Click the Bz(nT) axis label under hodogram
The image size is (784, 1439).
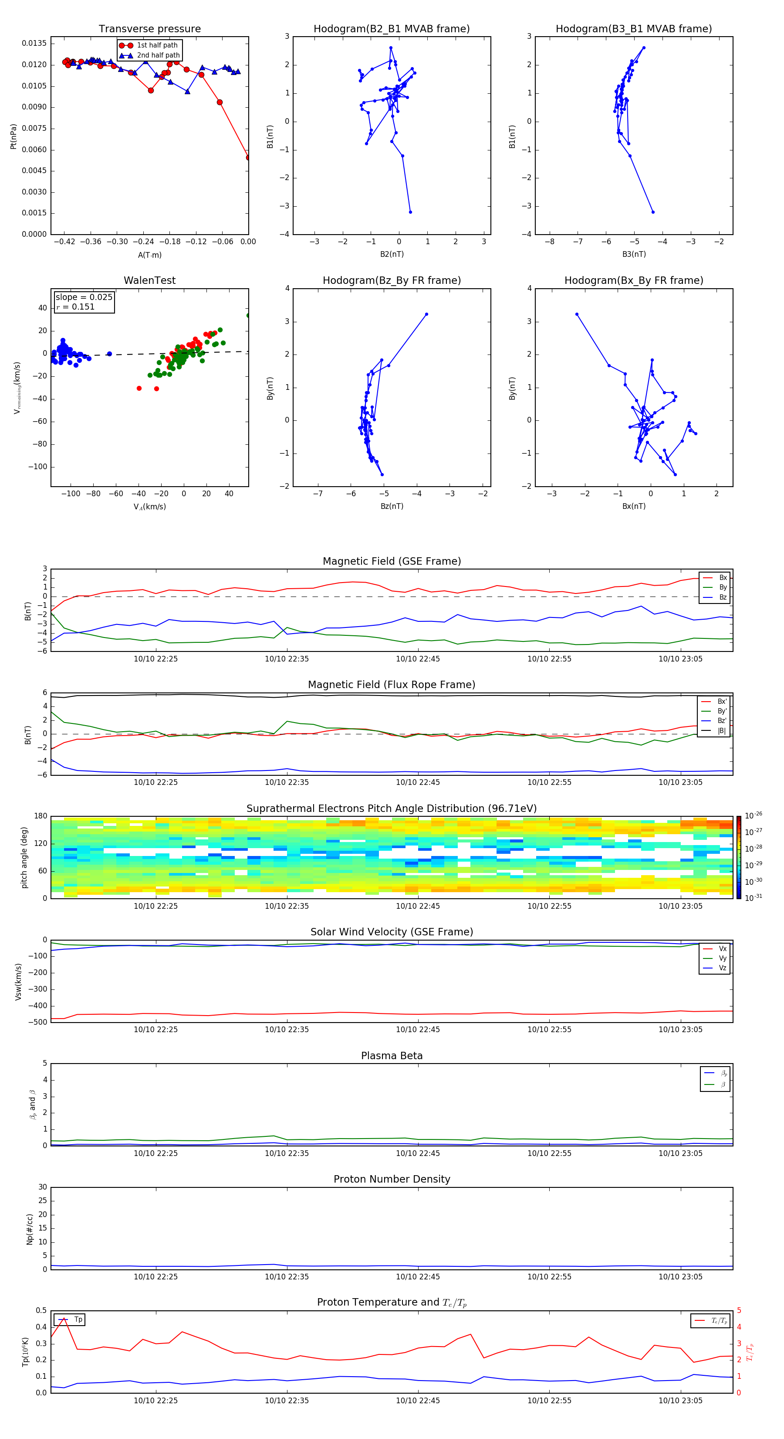tap(392, 506)
